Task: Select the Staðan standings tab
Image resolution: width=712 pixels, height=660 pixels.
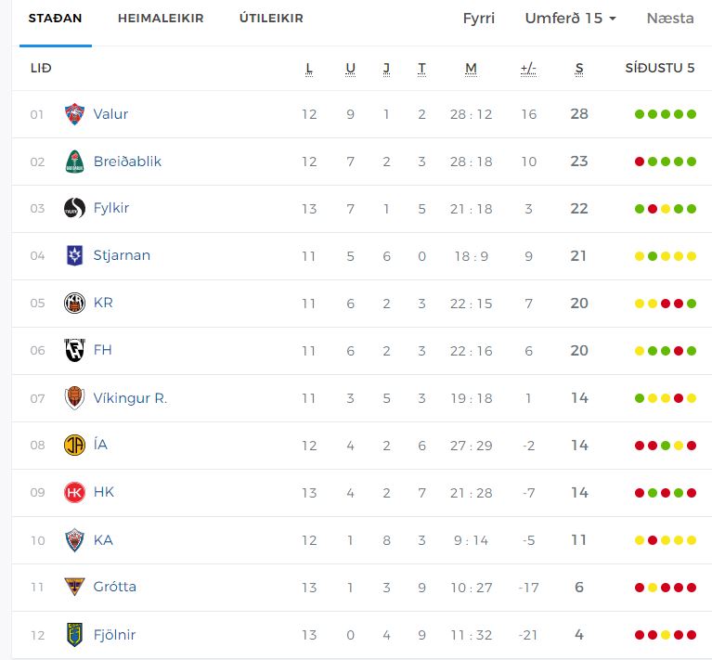Action: pos(56,19)
